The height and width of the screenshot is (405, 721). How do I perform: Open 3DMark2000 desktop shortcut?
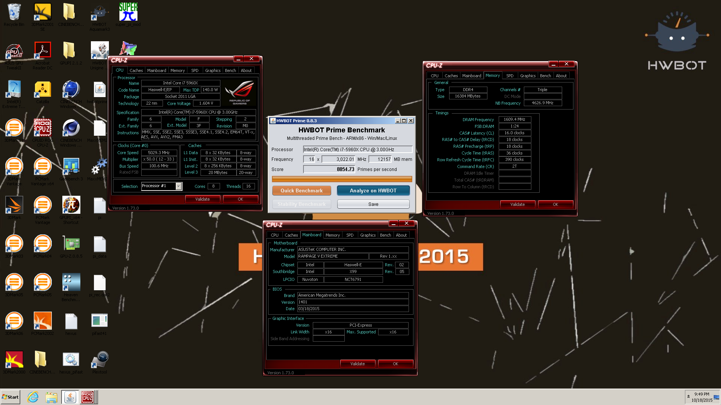pyautogui.click(x=14, y=362)
